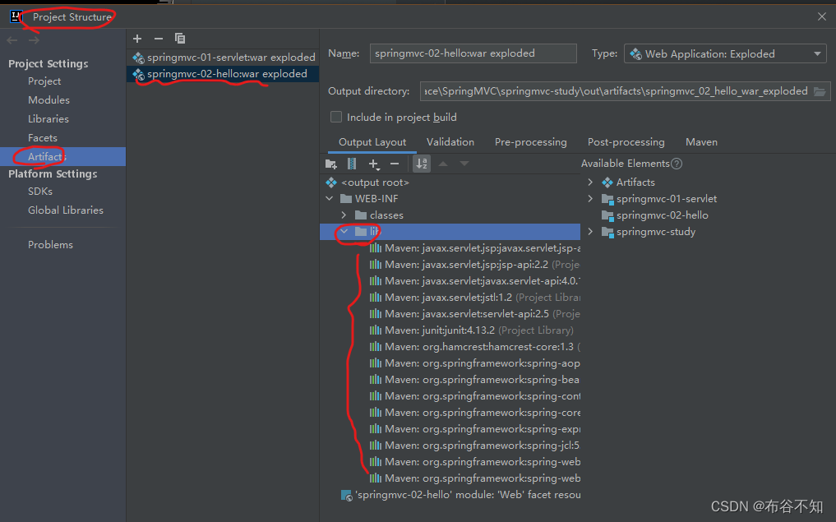Open Modules settings page

click(48, 99)
